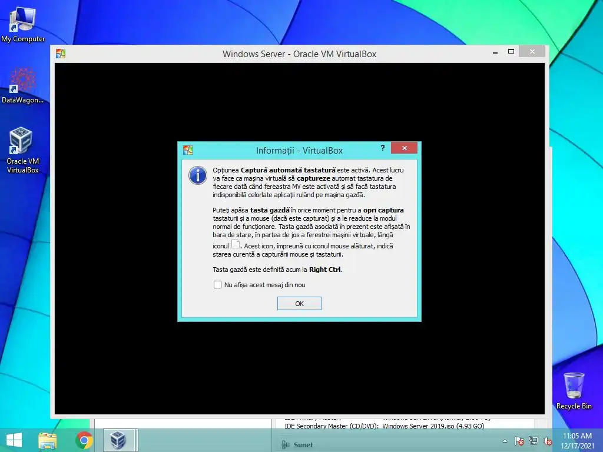Click the blue information icon in dialog
Image resolution: width=603 pixels, height=452 pixels.
pos(198,175)
